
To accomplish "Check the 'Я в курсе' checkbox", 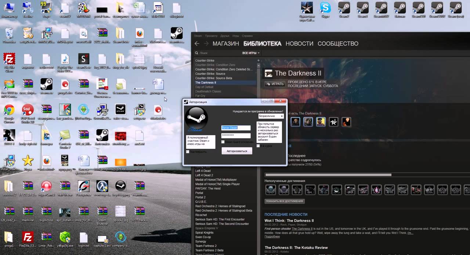I will tap(258, 146).
